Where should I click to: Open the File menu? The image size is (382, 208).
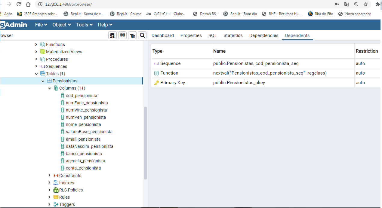pos(41,25)
